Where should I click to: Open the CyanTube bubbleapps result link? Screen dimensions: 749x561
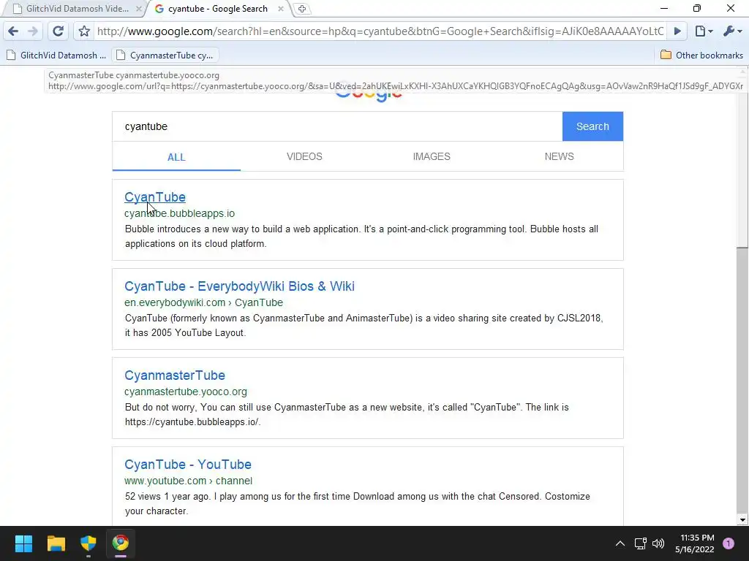pos(155,197)
